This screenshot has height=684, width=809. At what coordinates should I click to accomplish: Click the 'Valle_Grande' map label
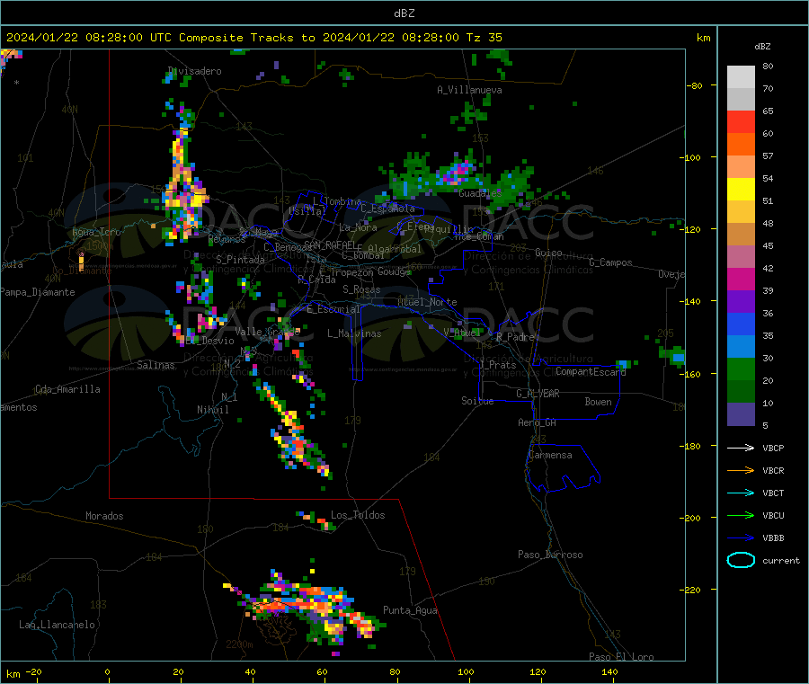click(267, 332)
